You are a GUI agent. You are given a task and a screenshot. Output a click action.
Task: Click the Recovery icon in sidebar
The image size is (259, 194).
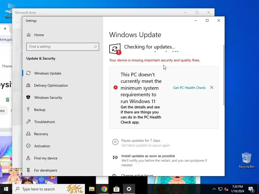pyautogui.click(x=28, y=134)
